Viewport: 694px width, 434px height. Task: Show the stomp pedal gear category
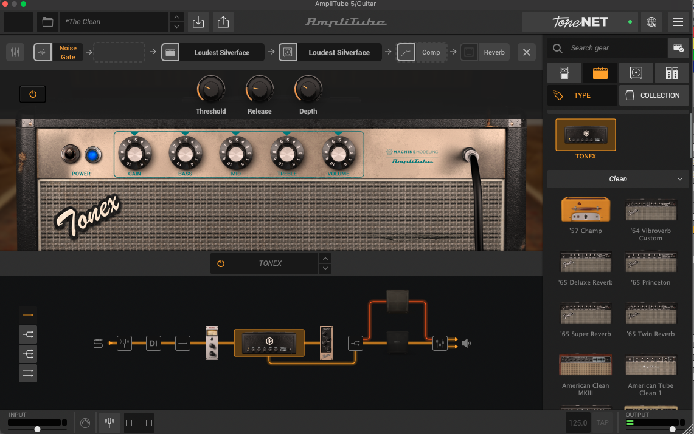pyautogui.click(x=564, y=73)
